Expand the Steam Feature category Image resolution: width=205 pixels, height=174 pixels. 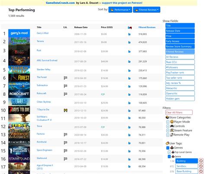168,130
